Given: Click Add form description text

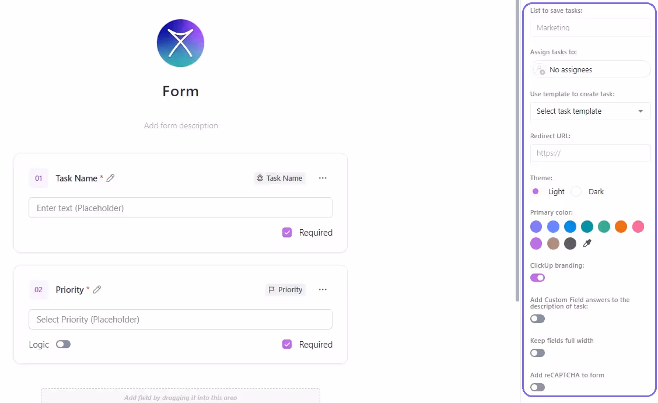Looking at the screenshot, I should [181, 125].
